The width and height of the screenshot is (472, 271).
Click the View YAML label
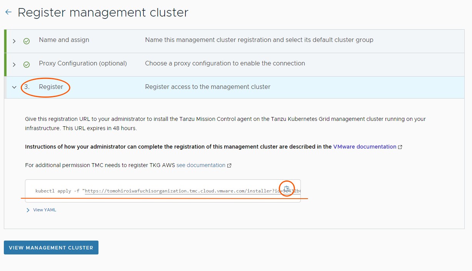pos(45,210)
